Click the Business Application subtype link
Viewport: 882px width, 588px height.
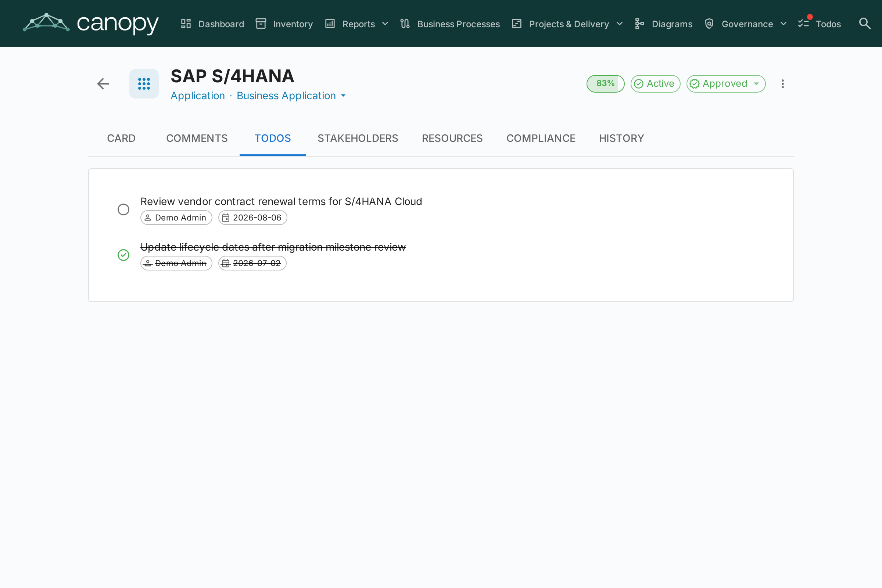286,96
